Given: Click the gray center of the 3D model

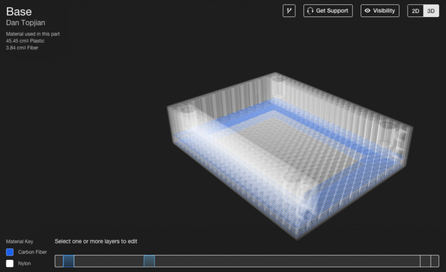Looking at the screenshot, I should pyautogui.click(x=287, y=150).
